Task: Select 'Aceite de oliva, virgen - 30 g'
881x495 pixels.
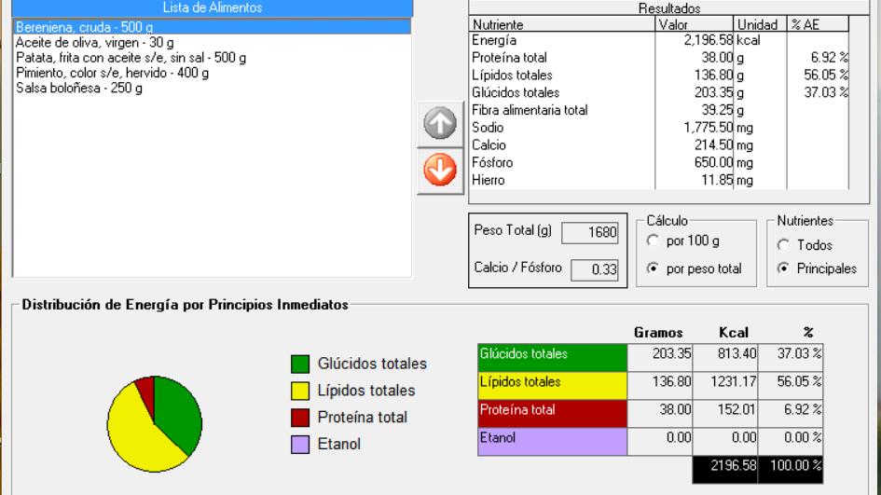Action: coord(94,43)
